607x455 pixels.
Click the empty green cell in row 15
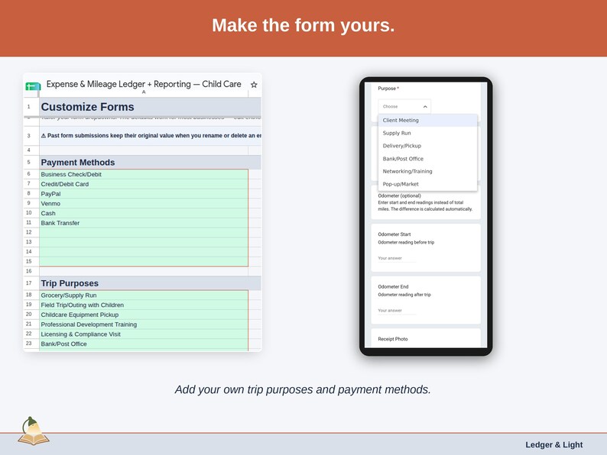pyautogui.click(x=144, y=261)
